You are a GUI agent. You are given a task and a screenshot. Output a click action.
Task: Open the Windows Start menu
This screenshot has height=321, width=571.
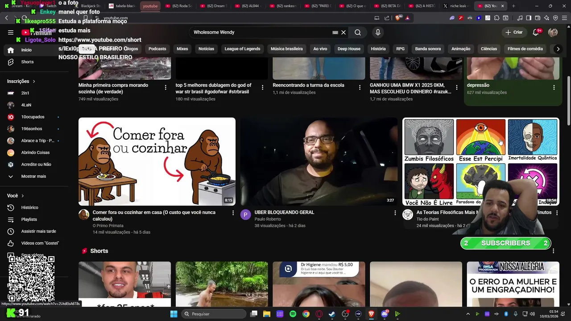pos(174,314)
